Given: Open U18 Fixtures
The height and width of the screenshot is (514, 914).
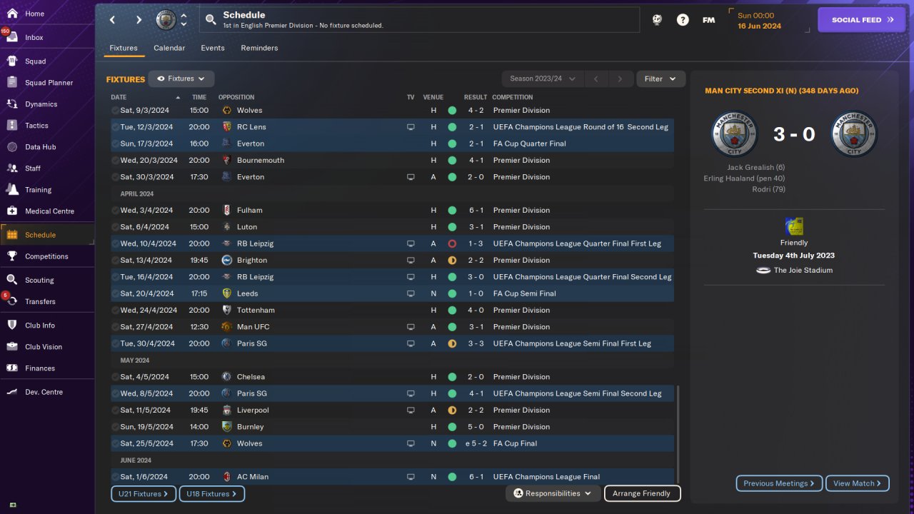Looking at the screenshot, I should (212, 494).
